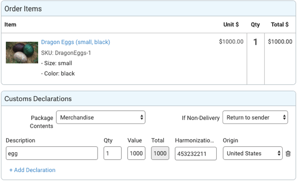Open the Origin country dropdown

[252, 153]
